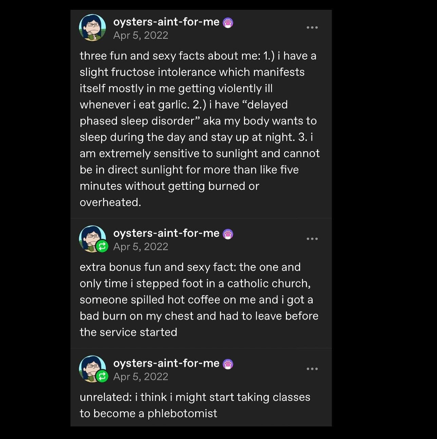Click the username above the catholic church post
The height and width of the screenshot is (439, 437).
(x=166, y=233)
